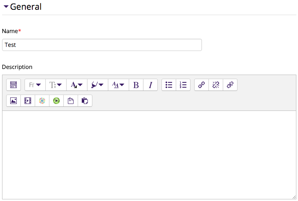Click the paste-from-clipboard outline icon
The width and height of the screenshot is (298, 201).
click(x=70, y=101)
